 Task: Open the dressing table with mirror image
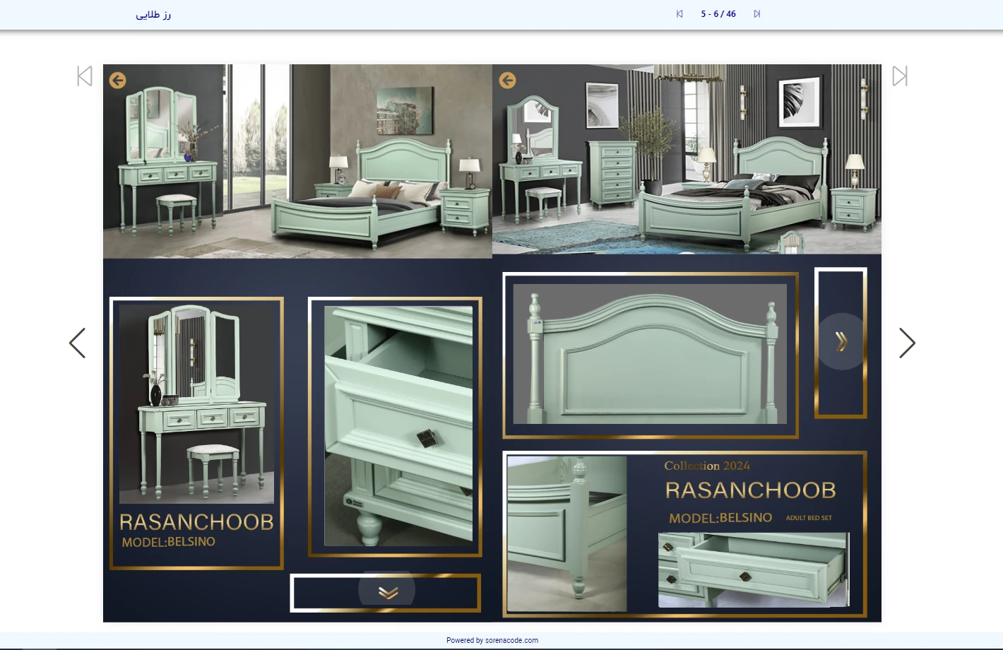[x=196, y=403]
